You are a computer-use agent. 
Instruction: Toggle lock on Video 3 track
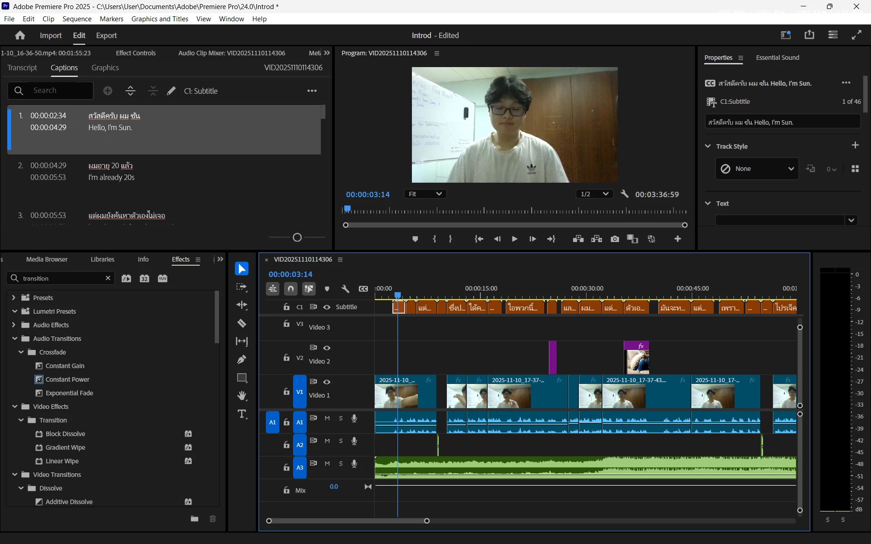pos(286,324)
